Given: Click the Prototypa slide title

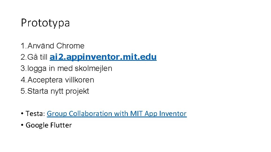Looking at the screenshot, I should tap(45, 23).
